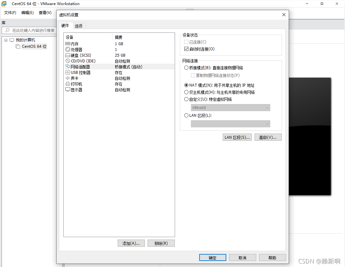Click the 设备 column header
This screenshot has width=345, height=267.
69,37
